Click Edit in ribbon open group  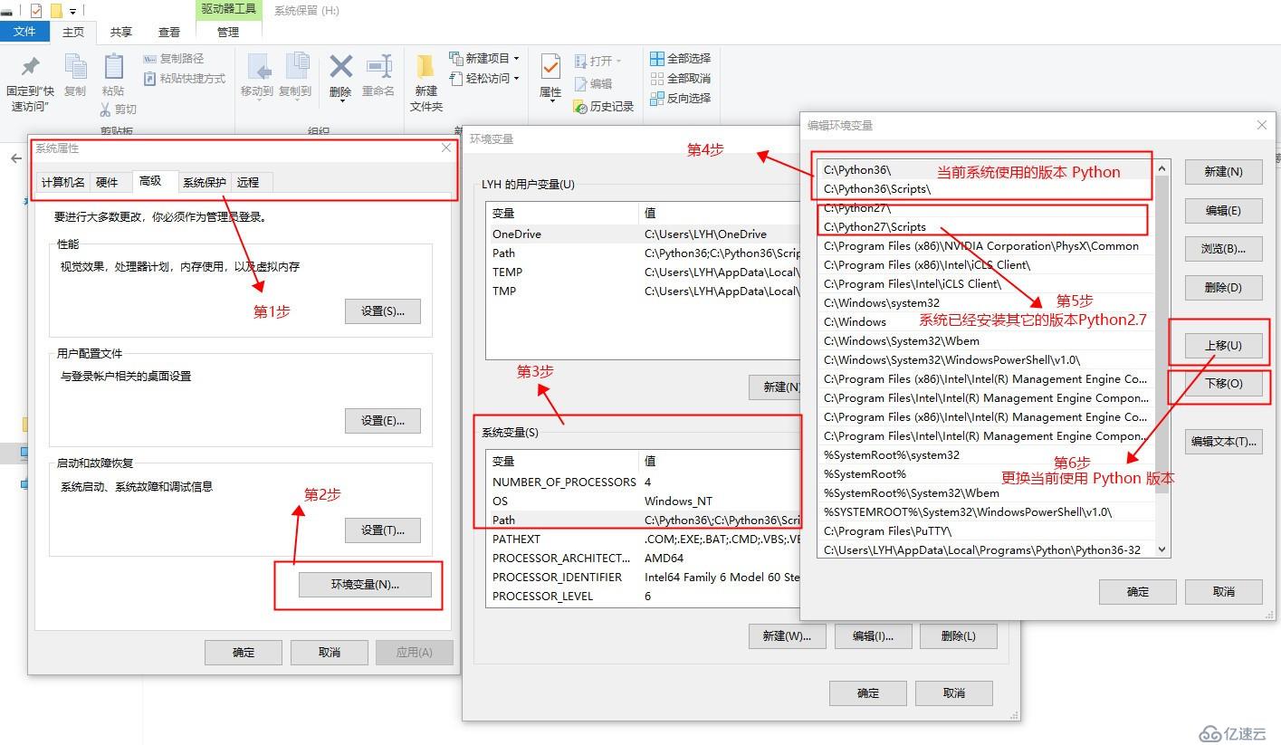593,84
